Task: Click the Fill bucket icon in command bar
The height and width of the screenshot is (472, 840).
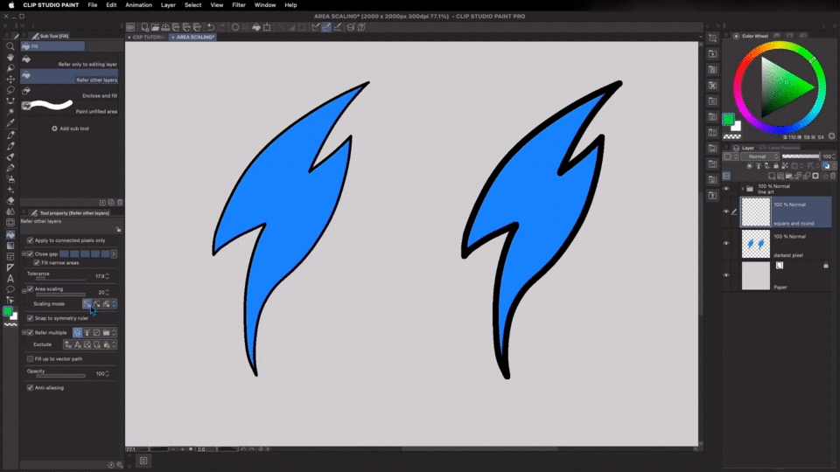Action: pyautogui.click(x=256, y=27)
